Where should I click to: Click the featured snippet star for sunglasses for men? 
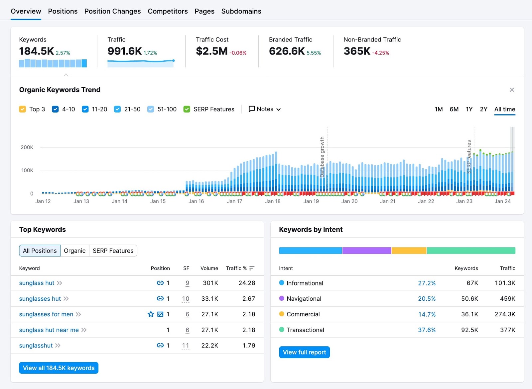[x=151, y=314]
